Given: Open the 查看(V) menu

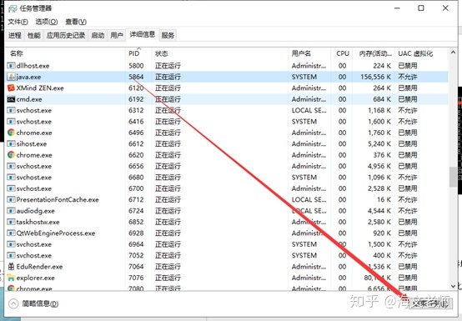Looking at the screenshot, I should (x=76, y=22).
